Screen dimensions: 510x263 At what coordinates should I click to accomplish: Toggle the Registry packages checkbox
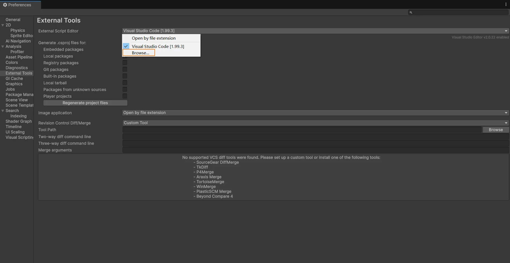point(125,63)
